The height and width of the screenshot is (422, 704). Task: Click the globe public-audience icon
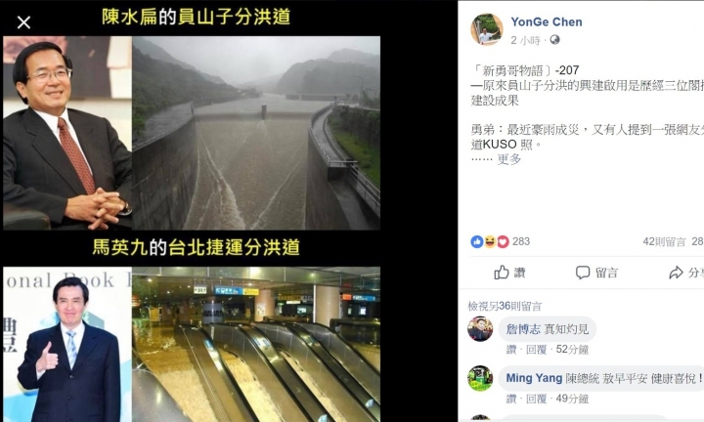point(555,40)
